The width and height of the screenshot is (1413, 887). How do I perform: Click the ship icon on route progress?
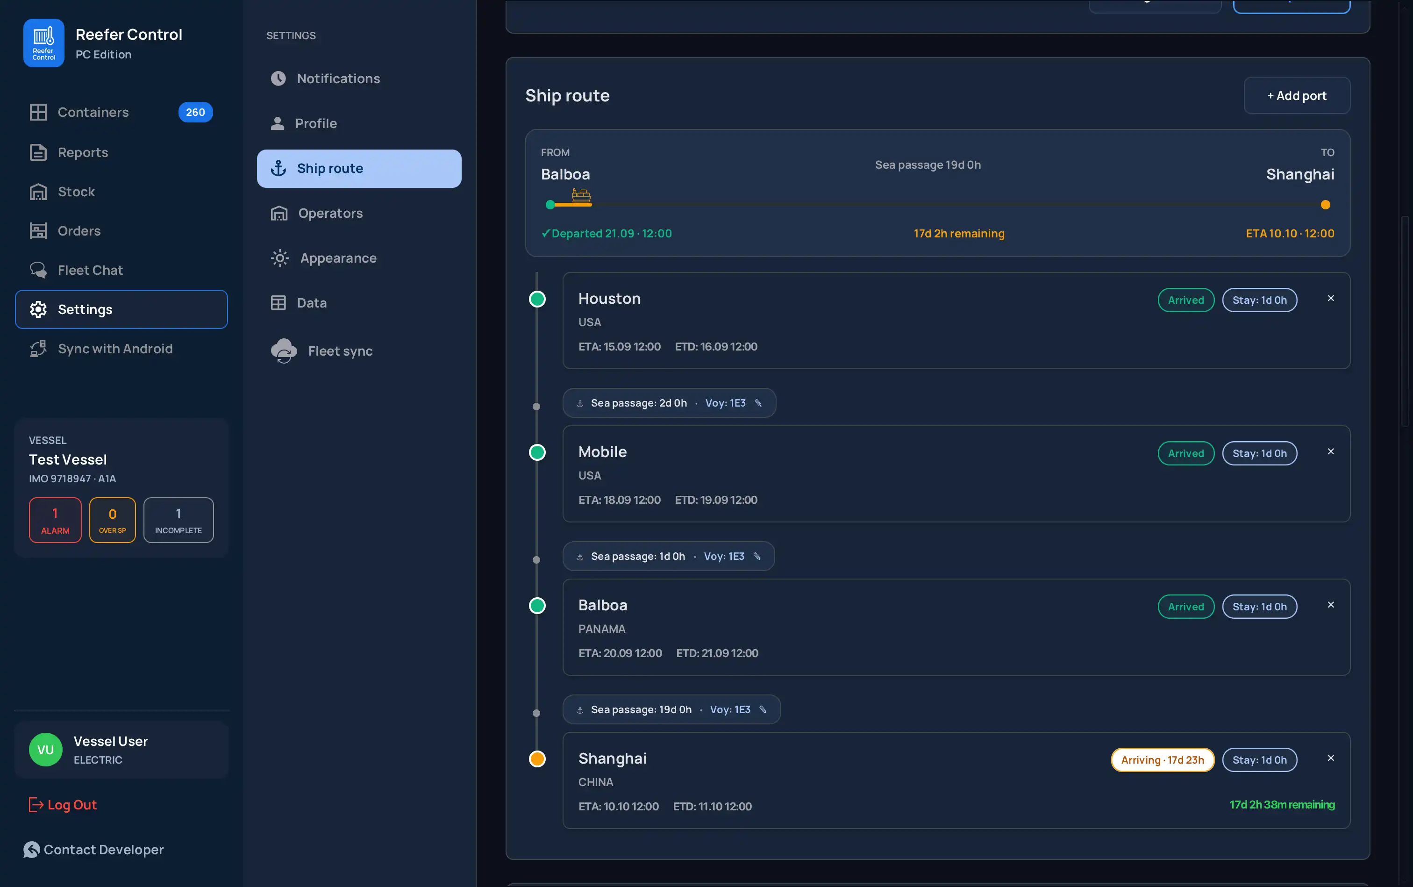(581, 195)
